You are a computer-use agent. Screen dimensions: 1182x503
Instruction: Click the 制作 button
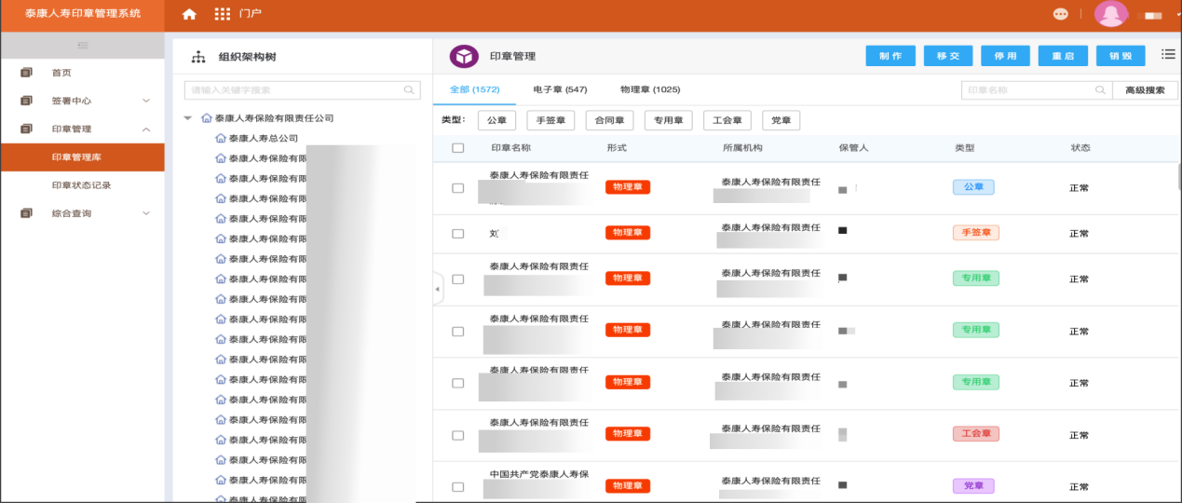point(890,56)
